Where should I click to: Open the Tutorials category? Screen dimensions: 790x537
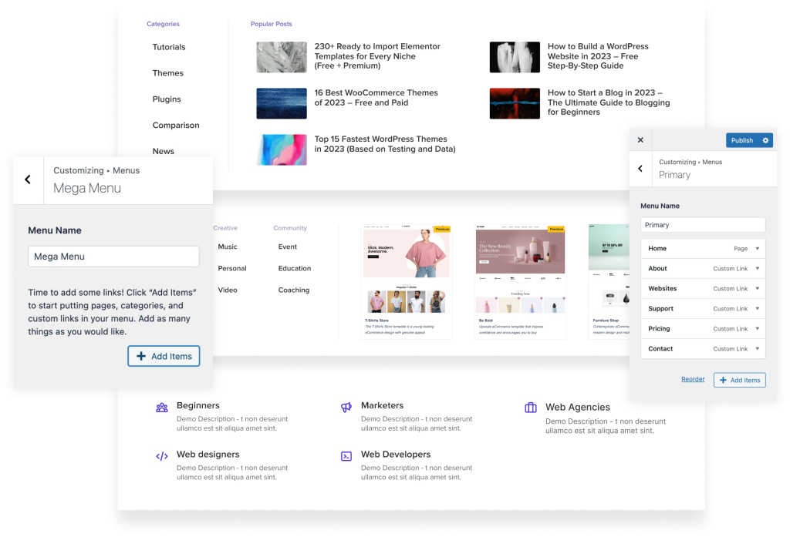point(169,47)
